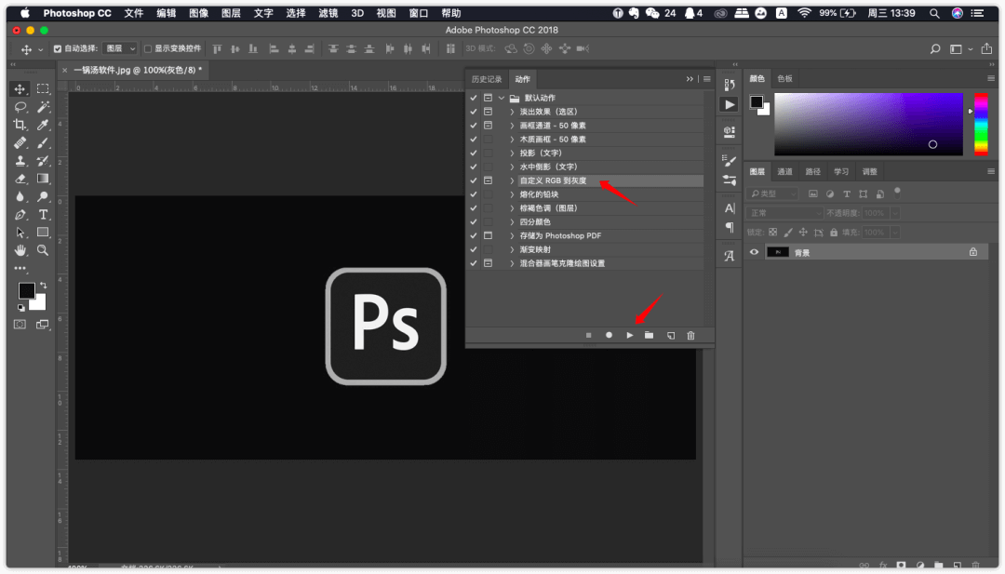
Task: Click the search icon in options bar
Action: coord(935,48)
